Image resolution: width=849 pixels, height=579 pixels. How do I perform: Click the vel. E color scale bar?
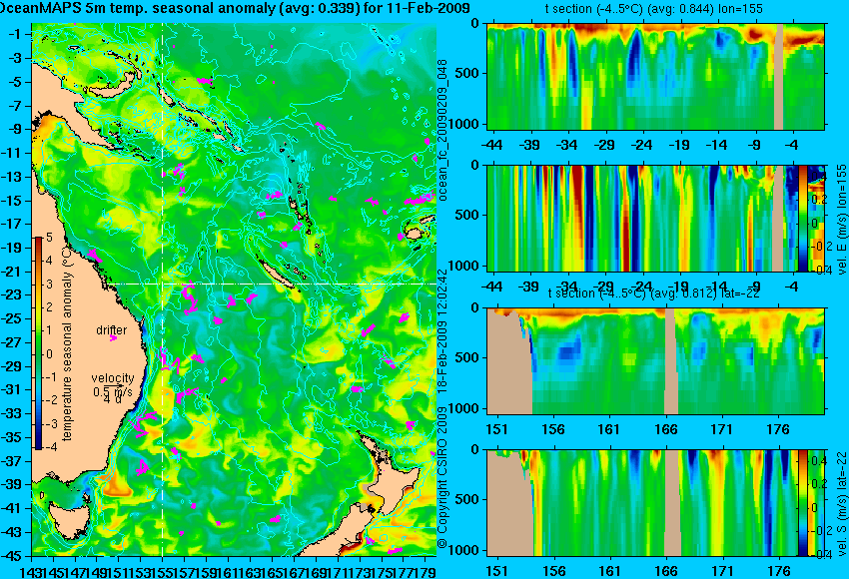click(802, 218)
